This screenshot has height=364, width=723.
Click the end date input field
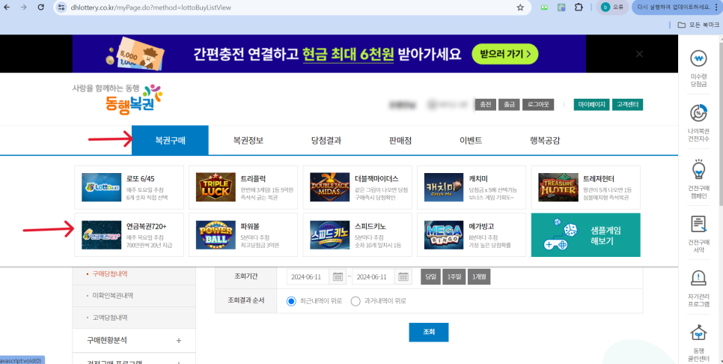click(373, 277)
